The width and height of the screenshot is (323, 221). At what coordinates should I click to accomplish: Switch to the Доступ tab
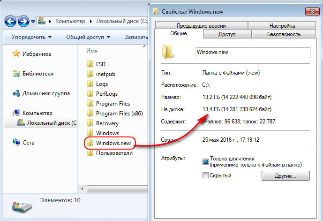click(x=227, y=34)
